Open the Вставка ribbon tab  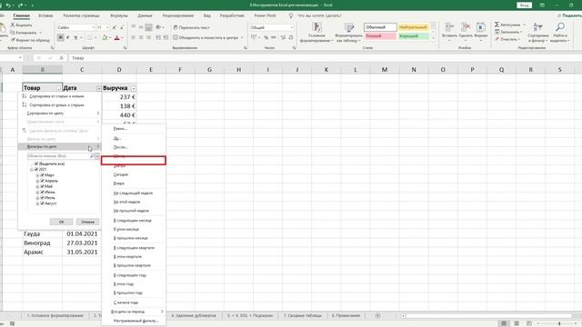point(45,15)
